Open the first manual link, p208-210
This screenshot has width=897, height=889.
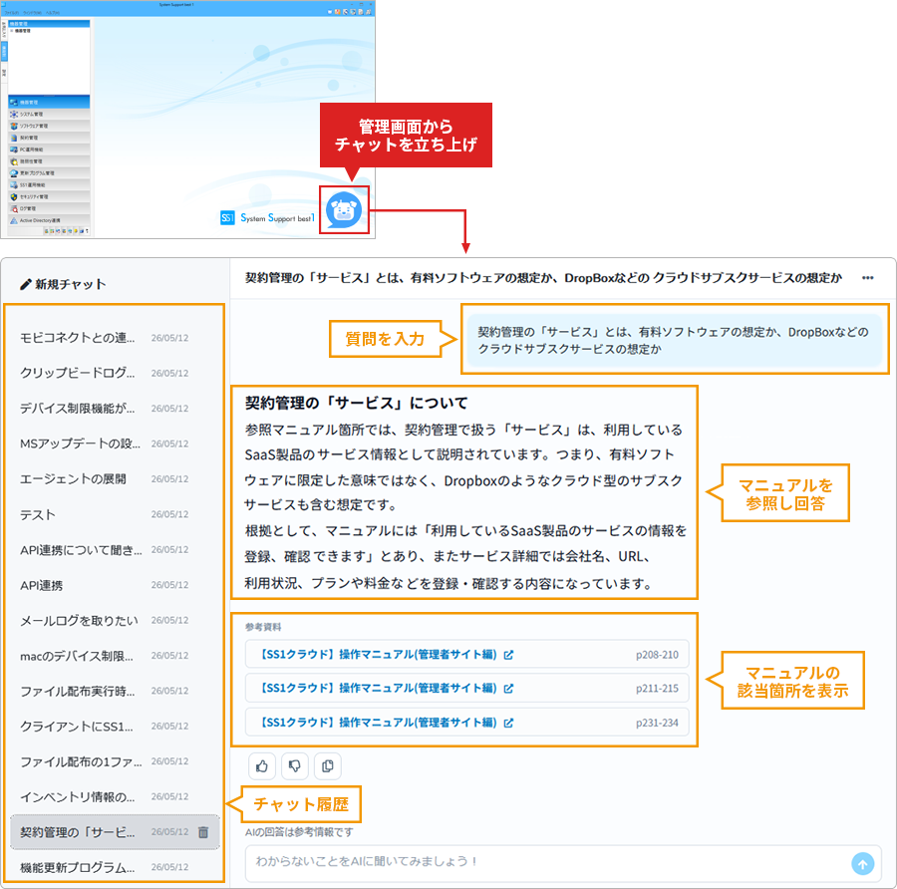(x=466, y=654)
